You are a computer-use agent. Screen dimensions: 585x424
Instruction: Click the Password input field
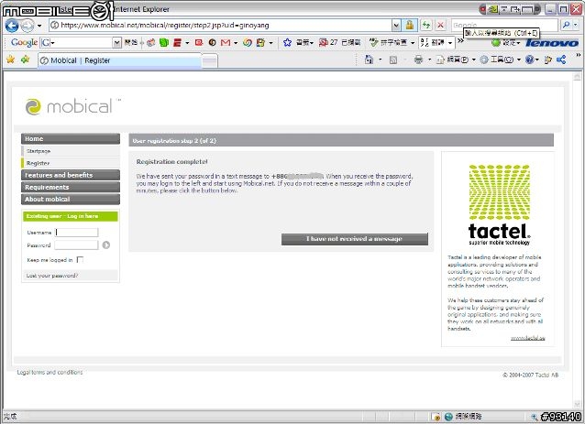coord(76,245)
